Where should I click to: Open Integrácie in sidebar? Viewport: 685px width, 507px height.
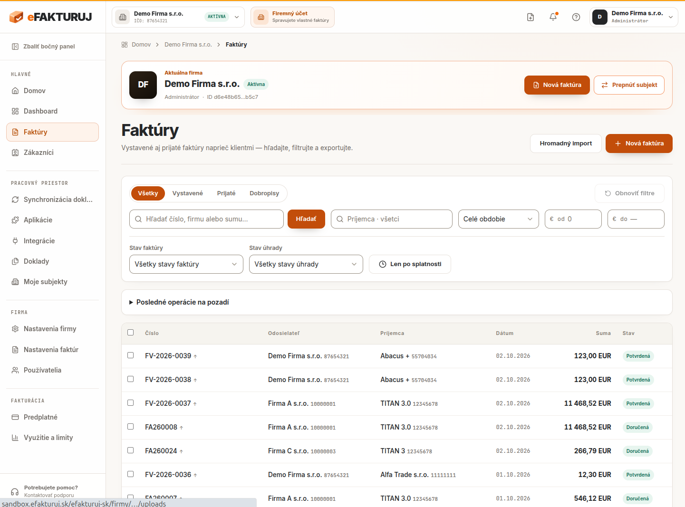52,241
